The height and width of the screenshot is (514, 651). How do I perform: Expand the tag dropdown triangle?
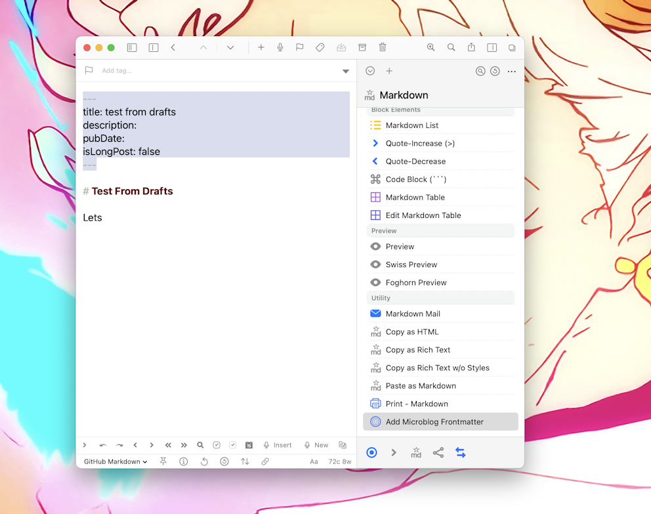click(345, 72)
